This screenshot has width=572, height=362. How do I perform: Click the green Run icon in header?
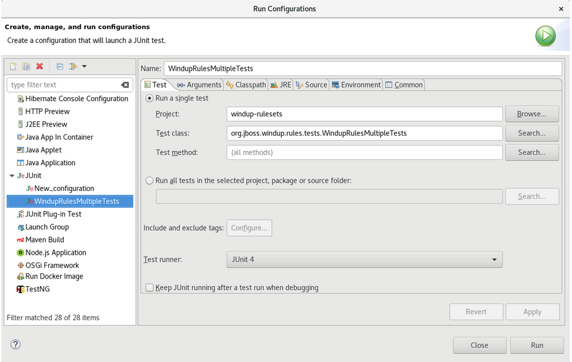[x=545, y=35]
